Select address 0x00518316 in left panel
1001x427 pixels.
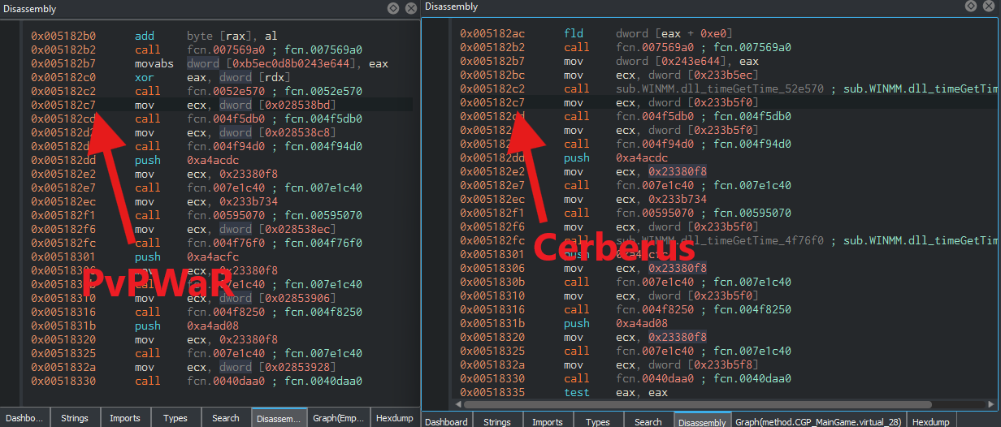pos(63,312)
